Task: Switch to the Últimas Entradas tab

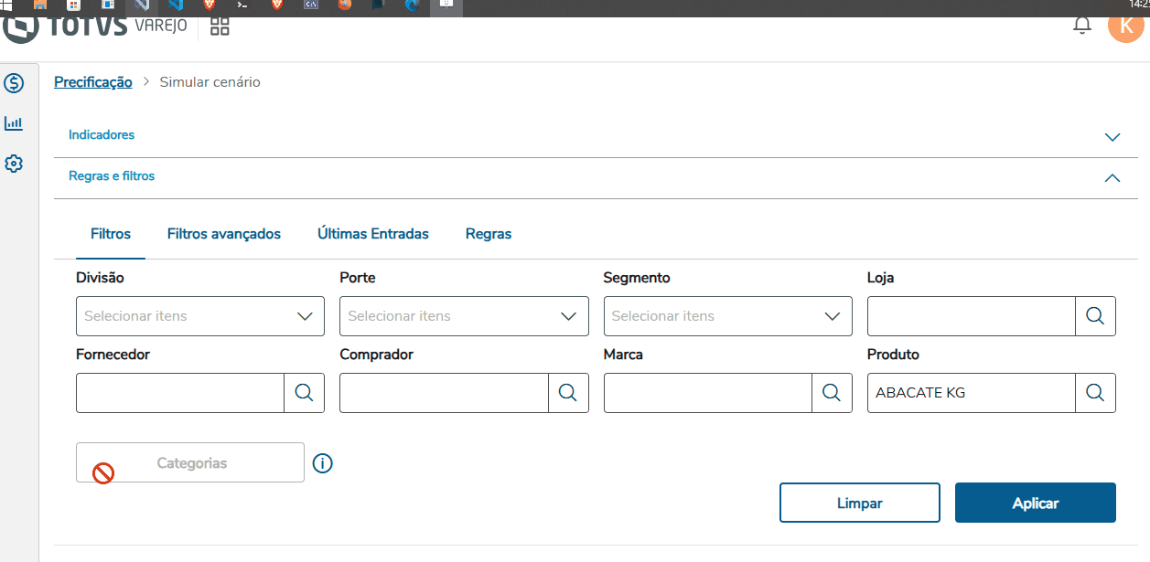Action: pos(373,234)
